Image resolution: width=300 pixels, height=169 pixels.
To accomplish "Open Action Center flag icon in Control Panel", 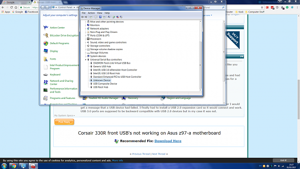I will pyautogui.click(x=46, y=28).
